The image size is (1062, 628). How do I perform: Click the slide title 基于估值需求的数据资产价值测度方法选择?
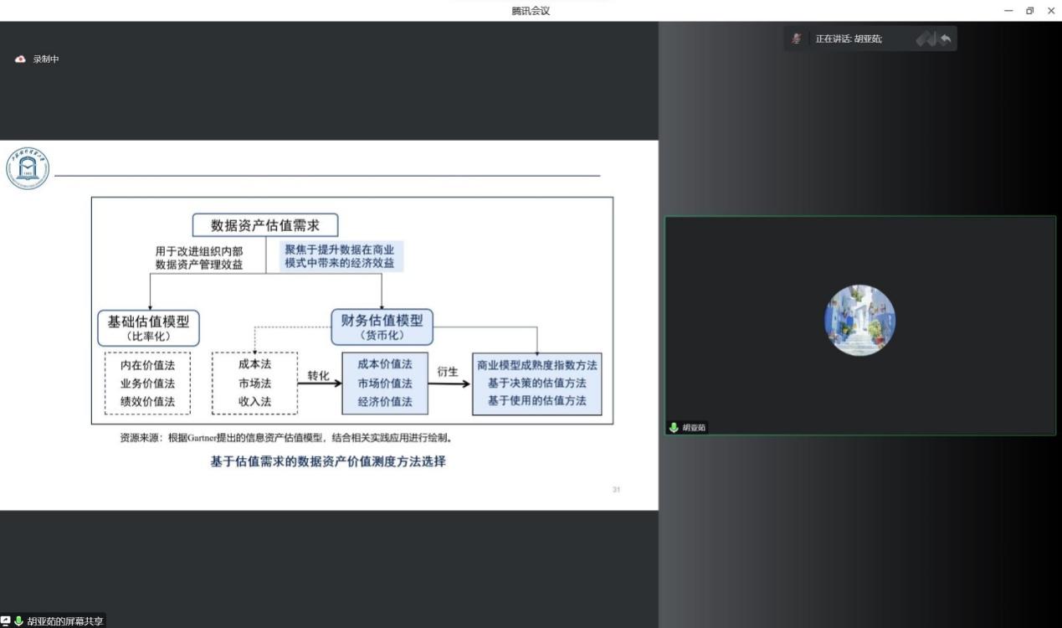pyautogui.click(x=327, y=461)
